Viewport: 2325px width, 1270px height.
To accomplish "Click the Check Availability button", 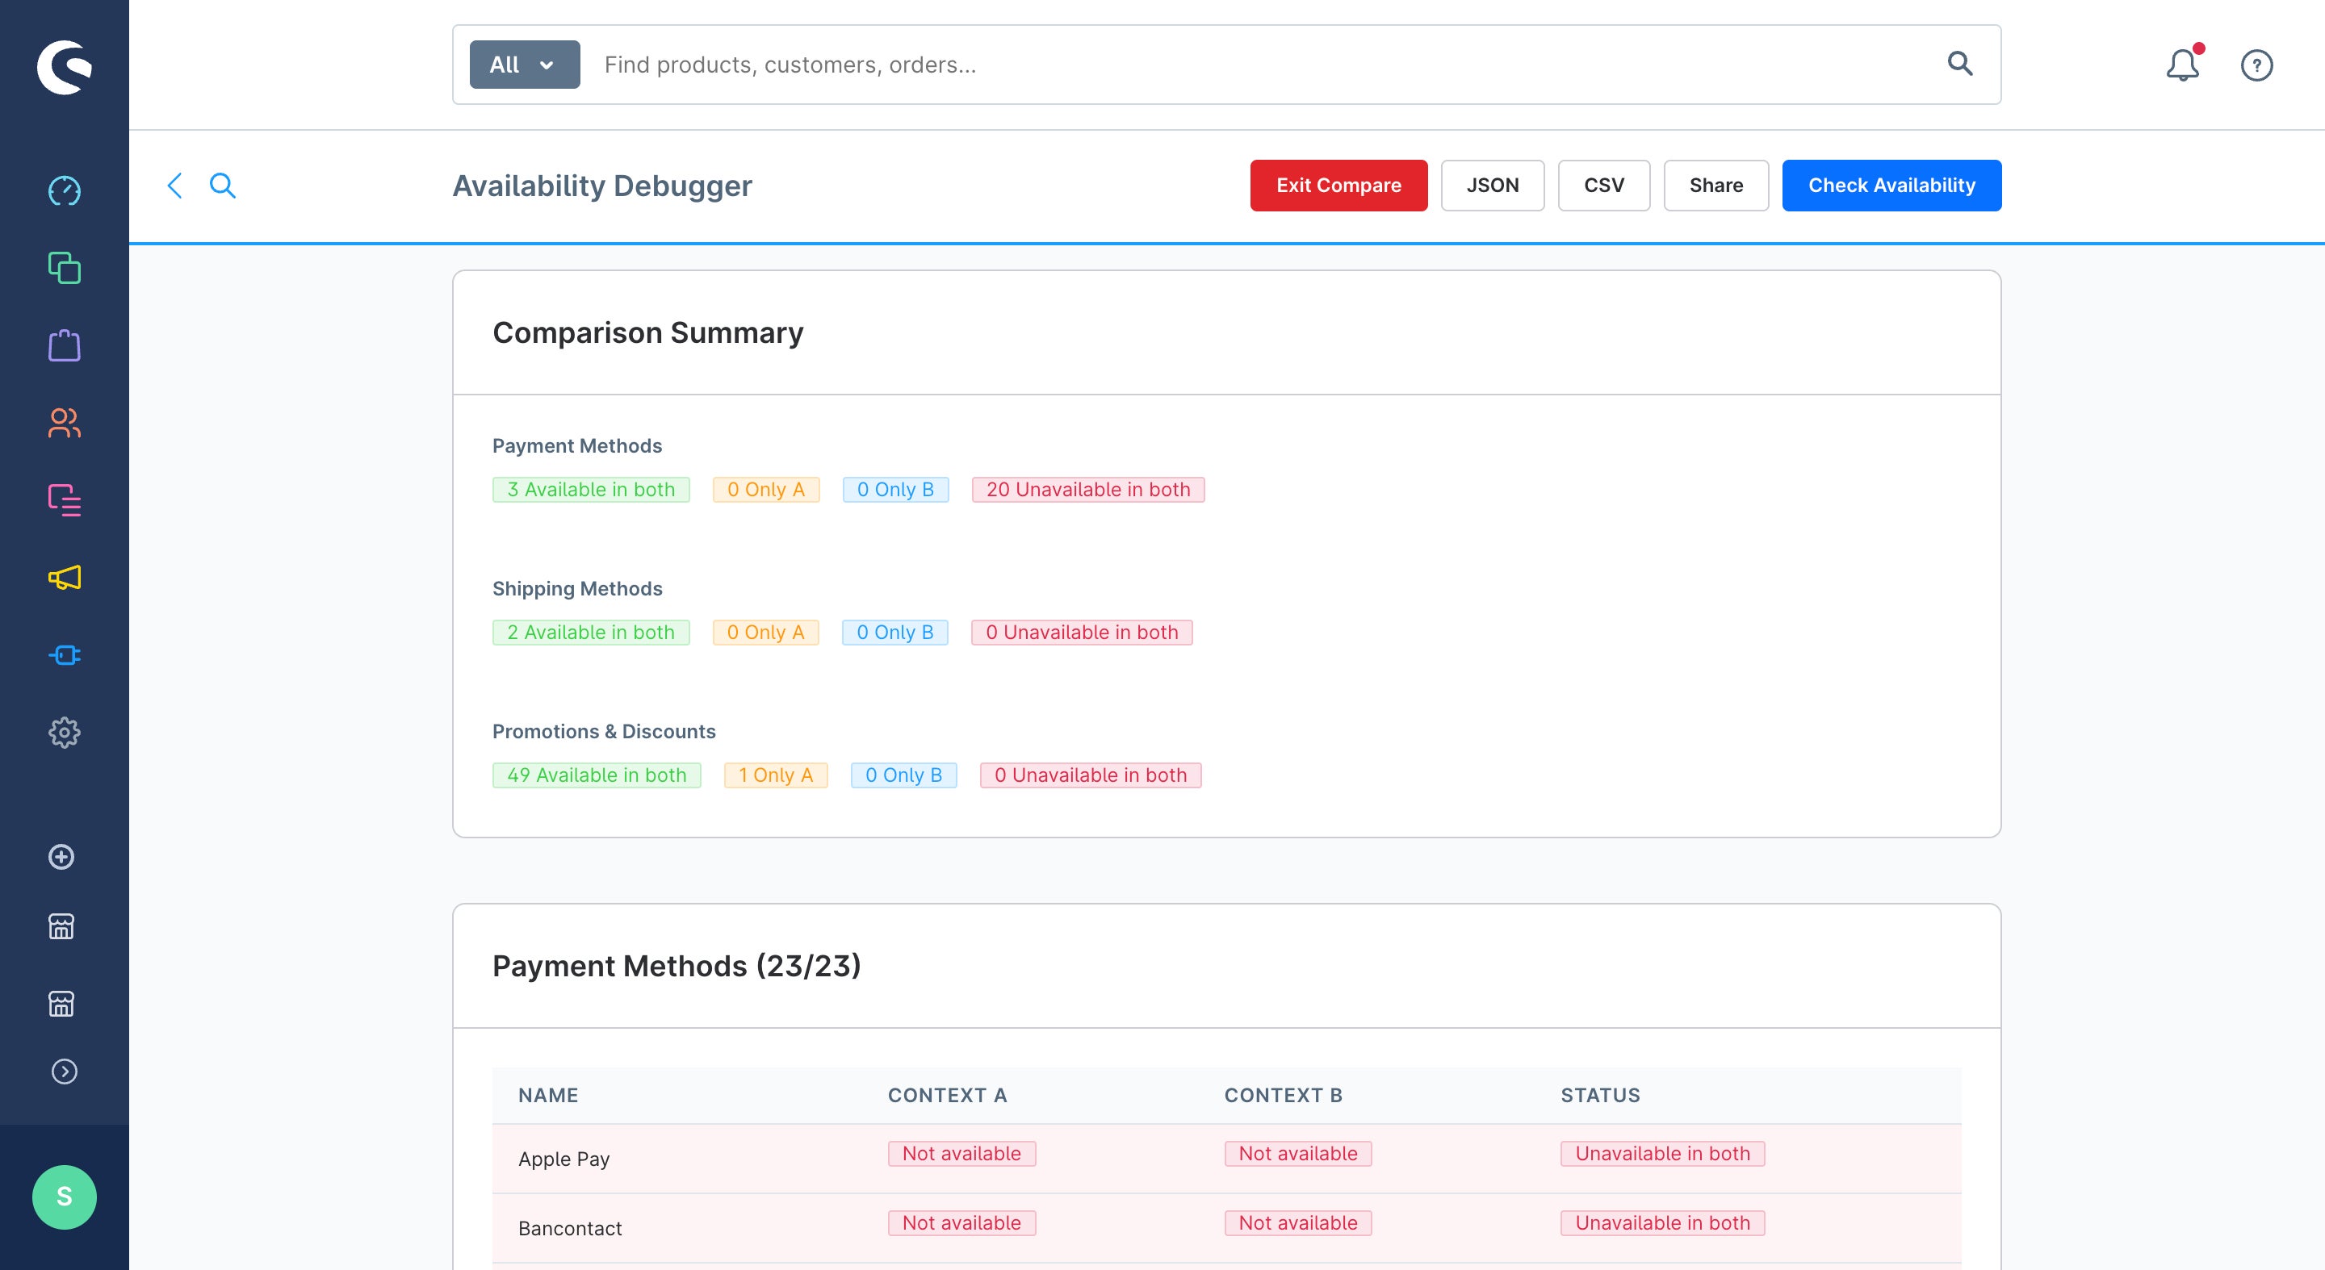I will coord(1891,186).
